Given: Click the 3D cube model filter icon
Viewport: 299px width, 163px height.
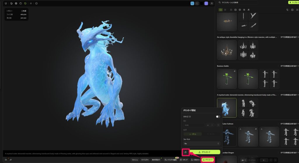Looking at the screenshot, I should (x=240, y=10).
